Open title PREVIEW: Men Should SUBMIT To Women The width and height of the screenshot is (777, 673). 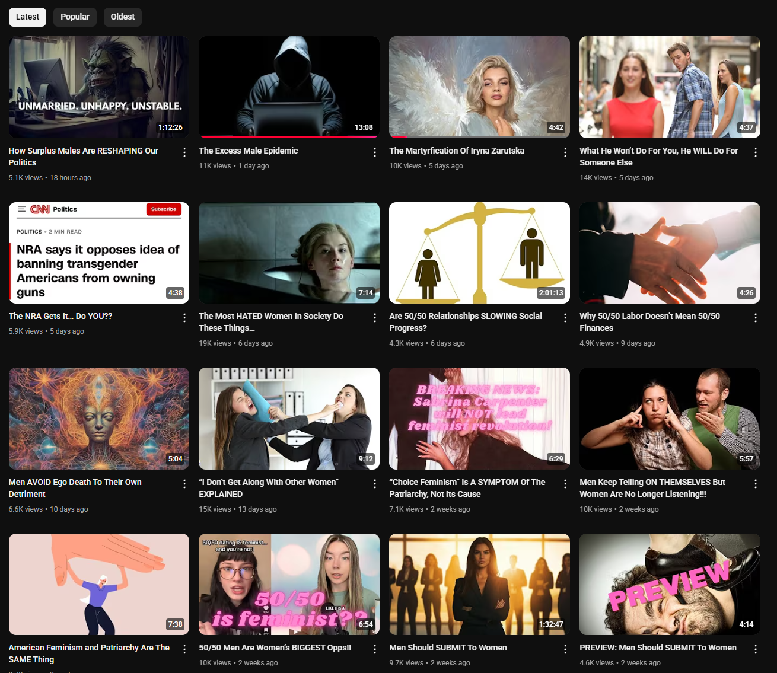[x=658, y=648]
